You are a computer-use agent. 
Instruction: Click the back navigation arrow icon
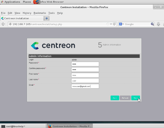(x=3, y=24)
